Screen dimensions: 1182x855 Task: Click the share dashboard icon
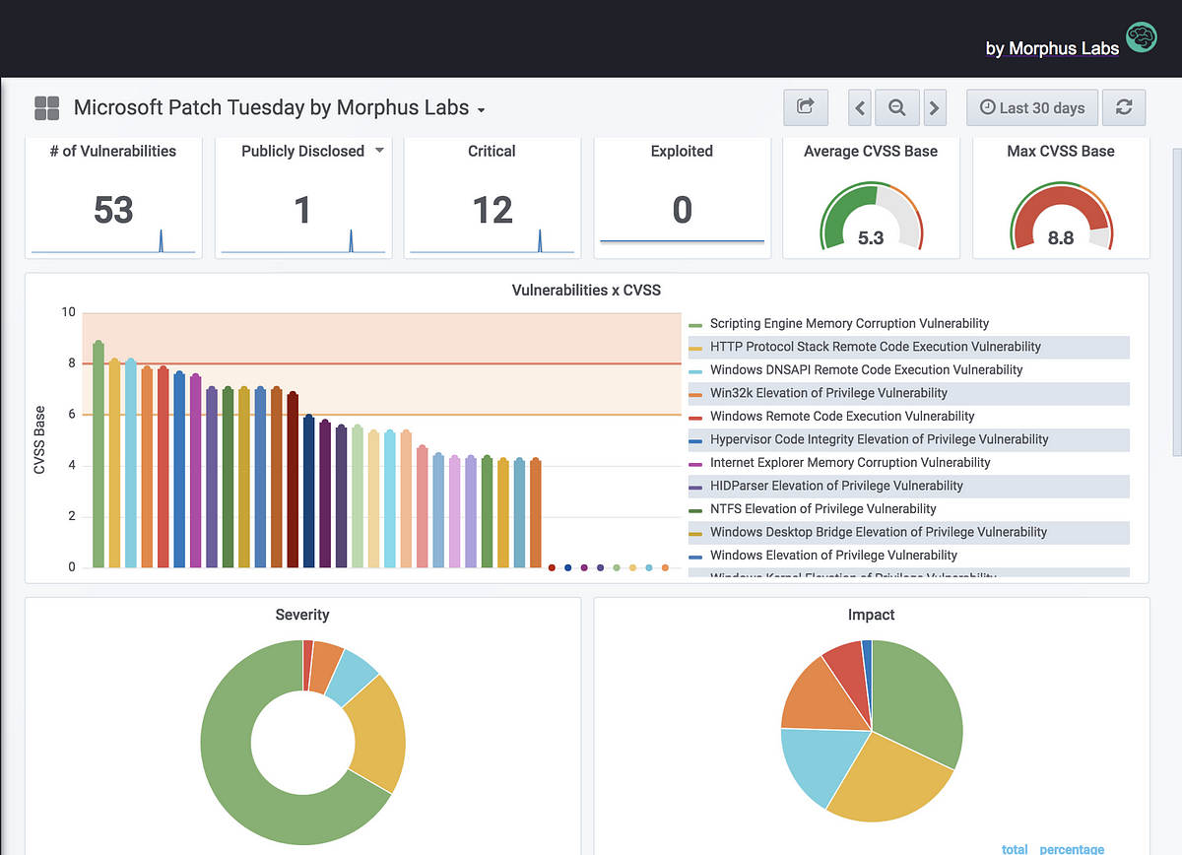806,107
